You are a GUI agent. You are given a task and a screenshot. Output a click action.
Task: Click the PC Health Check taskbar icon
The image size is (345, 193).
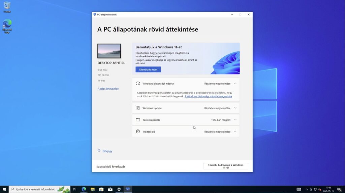click(128, 189)
